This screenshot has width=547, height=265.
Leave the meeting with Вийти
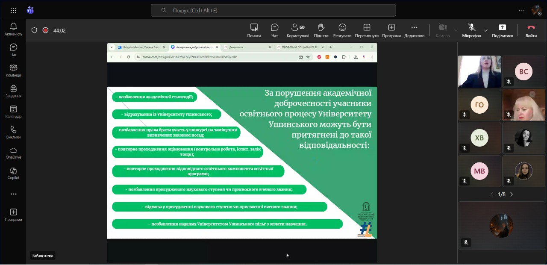(x=531, y=30)
